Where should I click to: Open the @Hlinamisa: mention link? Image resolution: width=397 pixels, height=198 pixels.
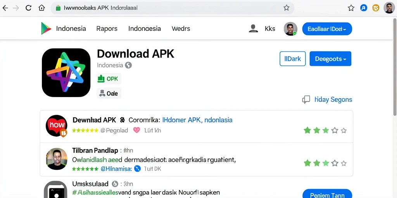(116, 169)
